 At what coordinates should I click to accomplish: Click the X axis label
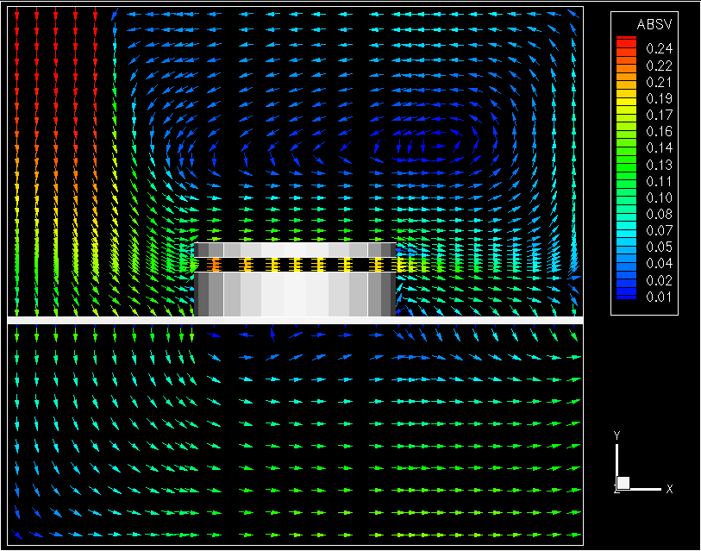669,489
